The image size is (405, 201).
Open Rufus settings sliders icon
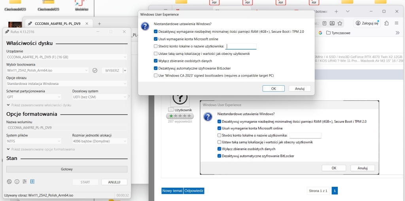tap(25, 182)
